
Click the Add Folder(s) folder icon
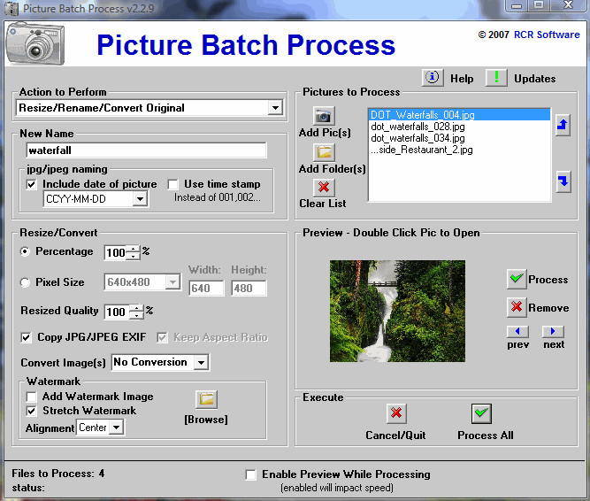(x=324, y=152)
